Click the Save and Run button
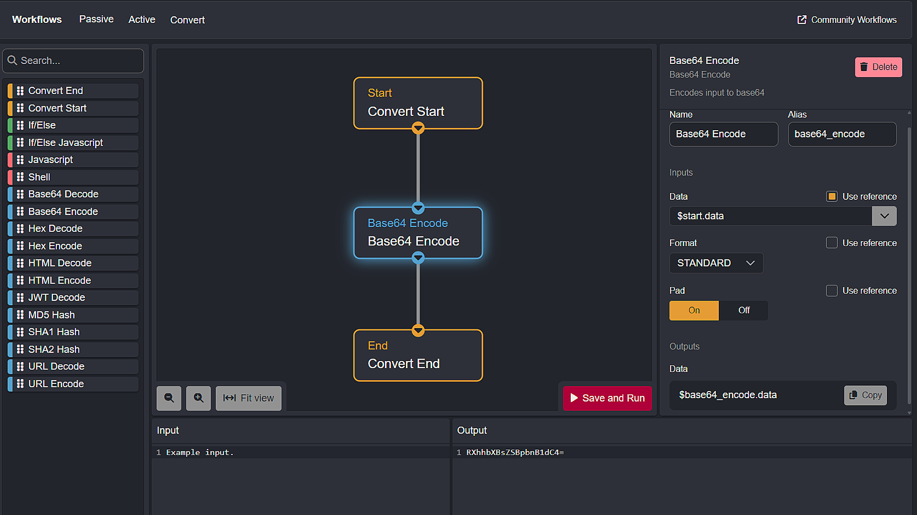917x515 pixels. pyautogui.click(x=607, y=398)
